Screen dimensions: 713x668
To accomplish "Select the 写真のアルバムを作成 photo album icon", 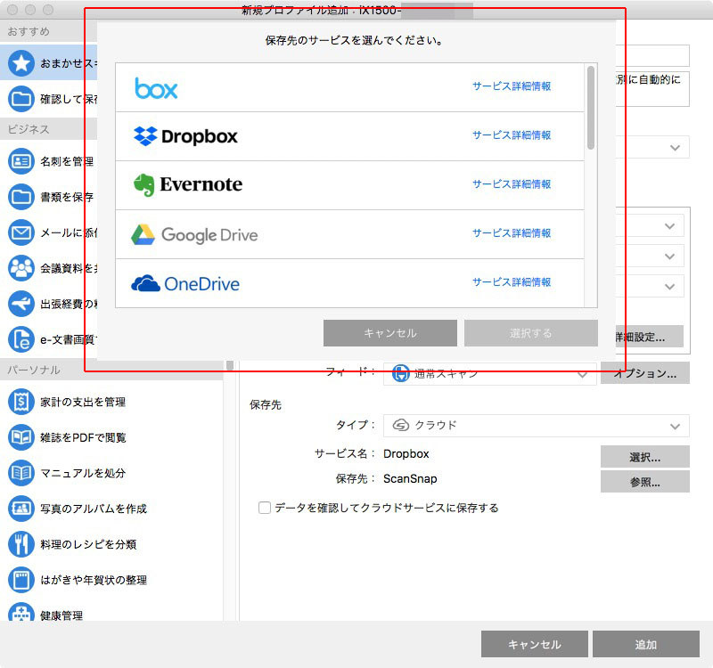I will pos(20,509).
